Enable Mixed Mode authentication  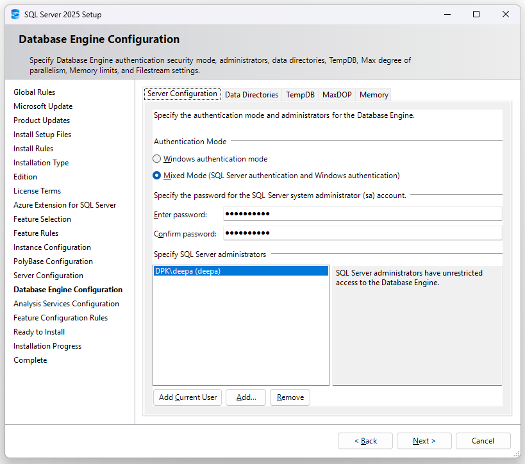[x=156, y=174]
